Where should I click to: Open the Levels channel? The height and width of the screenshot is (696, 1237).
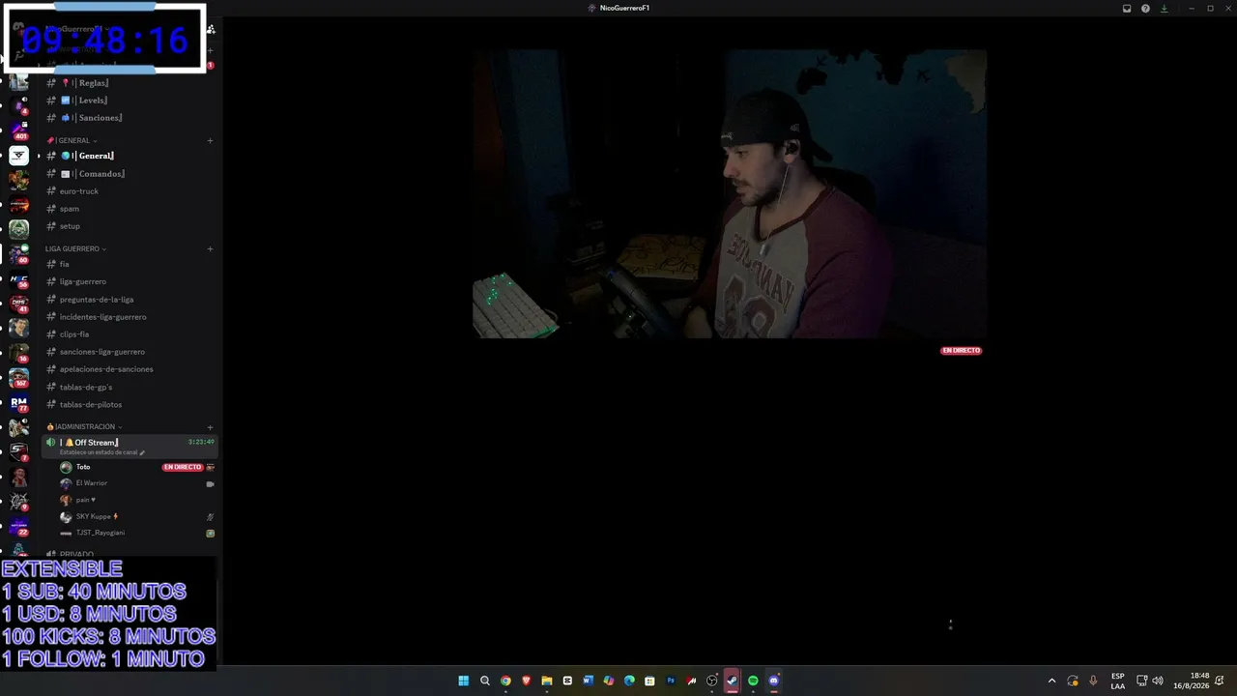click(129, 101)
